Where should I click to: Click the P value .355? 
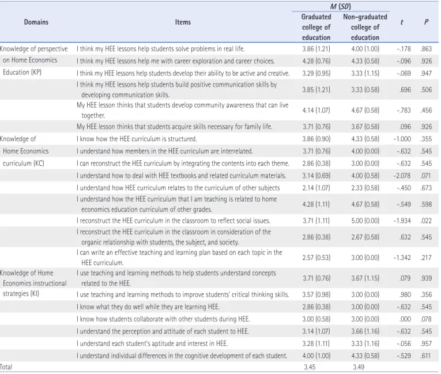coord(426,139)
